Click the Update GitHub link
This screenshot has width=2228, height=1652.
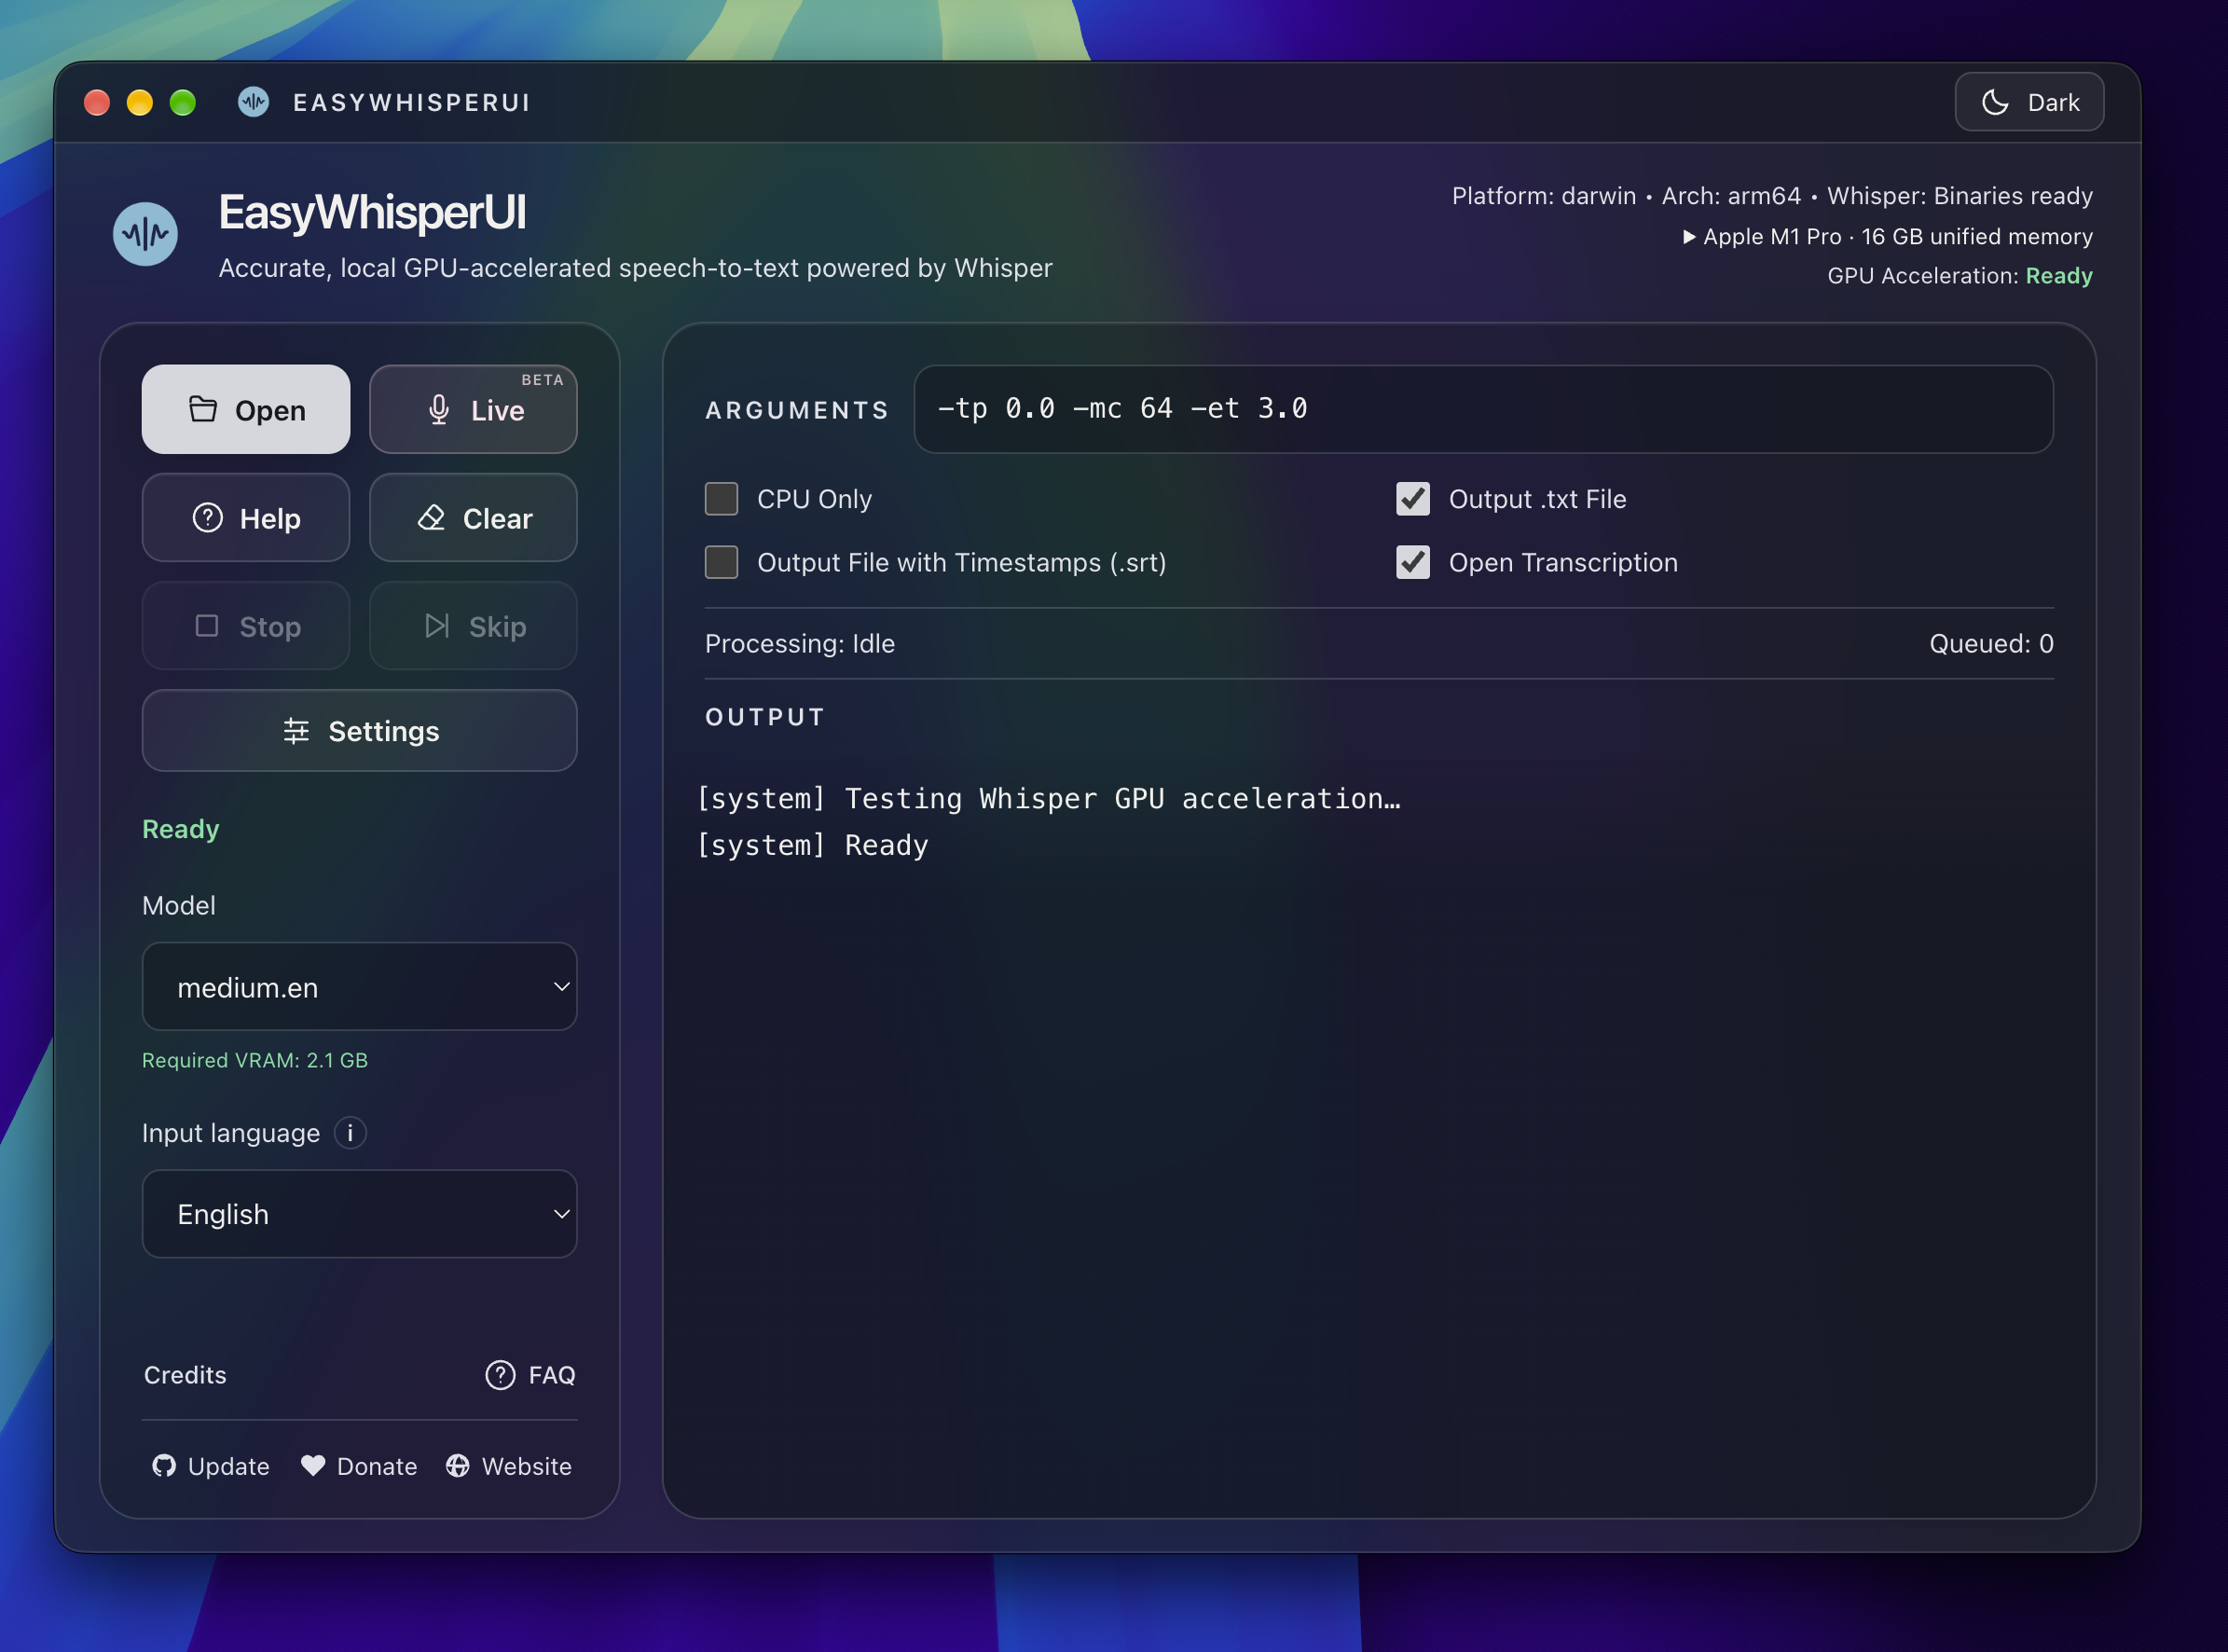coord(211,1466)
